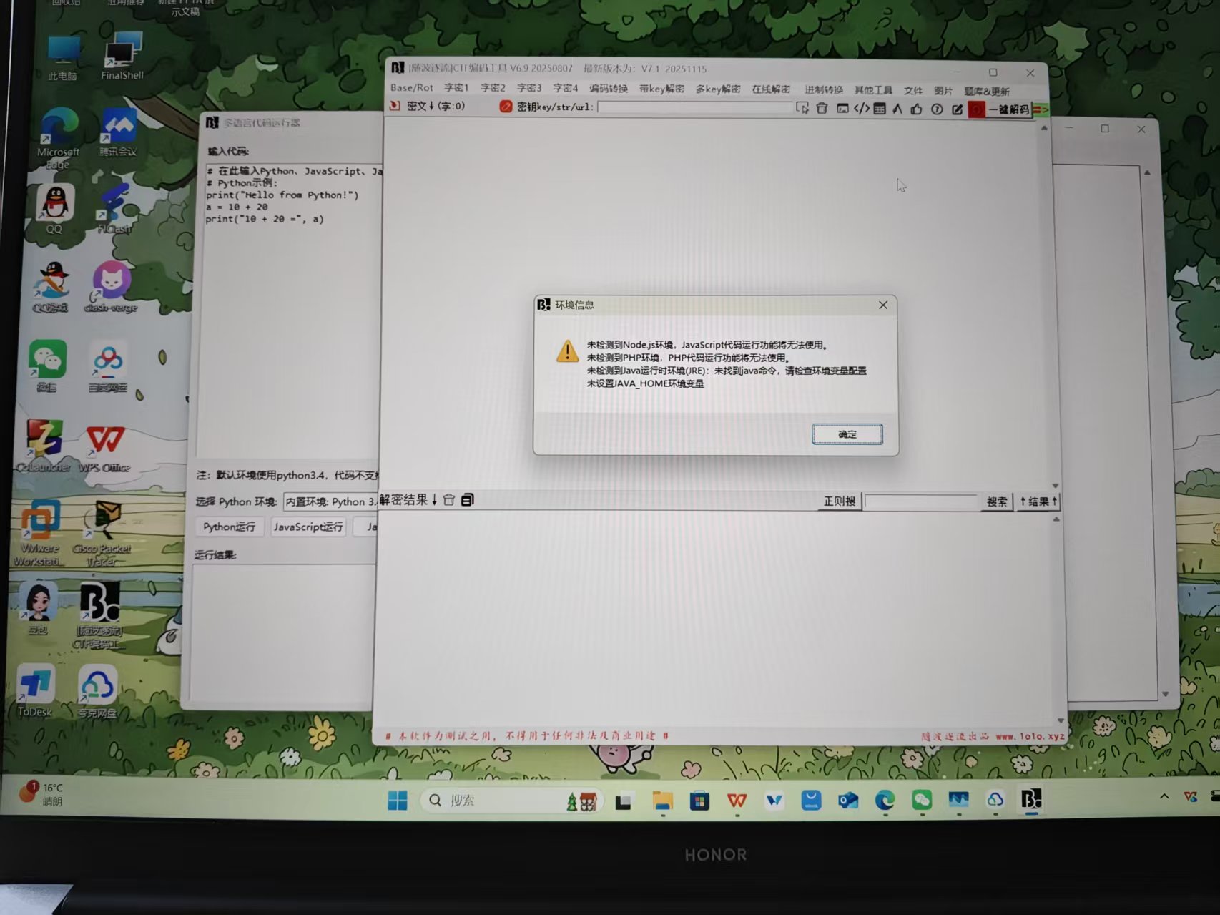Screen dimensions: 1220x915
Task: Open the 其他工具 menu
Action: tap(874, 90)
